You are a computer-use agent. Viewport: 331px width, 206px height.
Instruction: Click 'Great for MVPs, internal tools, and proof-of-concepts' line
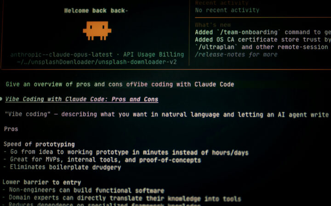102,160
